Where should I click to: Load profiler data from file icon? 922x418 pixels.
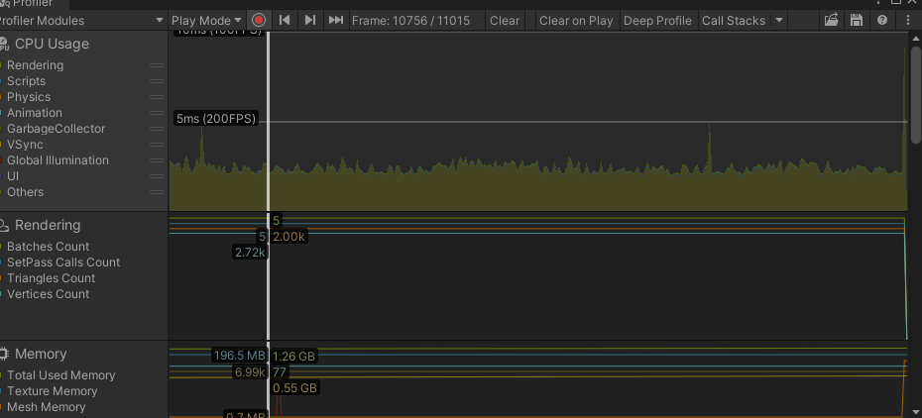(x=831, y=20)
